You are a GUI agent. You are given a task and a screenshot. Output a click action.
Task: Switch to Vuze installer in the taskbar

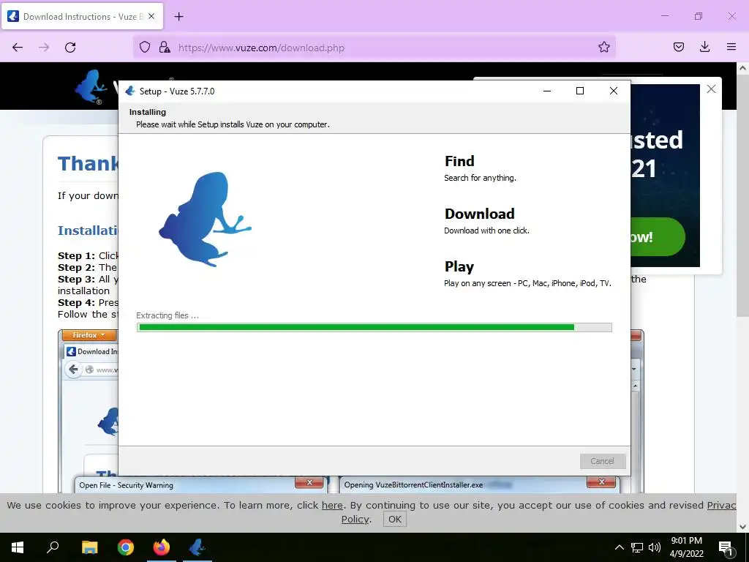(x=197, y=547)
